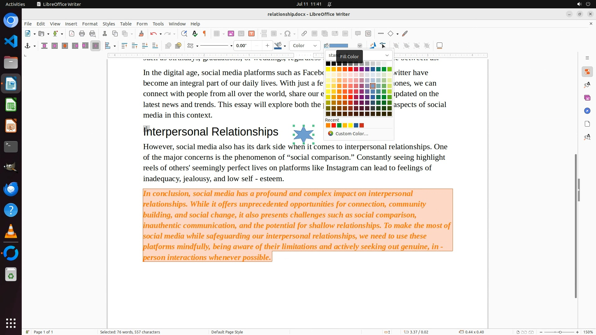Click the Rotate object icon
Viewport: 596px width, 335px height.
click(x=373, y=46)
